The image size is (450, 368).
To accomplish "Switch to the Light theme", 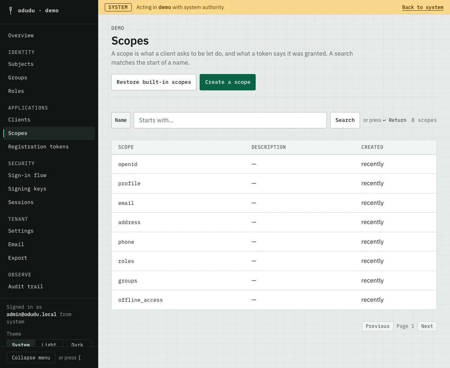I will tap(49, 343).
